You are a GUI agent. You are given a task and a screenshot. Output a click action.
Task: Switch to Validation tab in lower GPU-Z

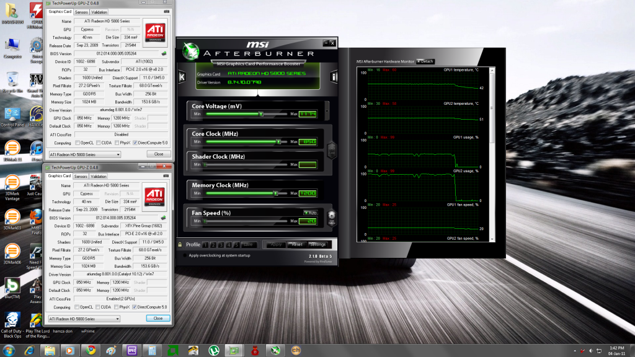click(x=99, y=177)
